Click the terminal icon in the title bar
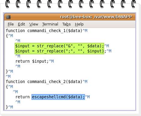The width and height of the screenshot is (141, 116). 8,17
